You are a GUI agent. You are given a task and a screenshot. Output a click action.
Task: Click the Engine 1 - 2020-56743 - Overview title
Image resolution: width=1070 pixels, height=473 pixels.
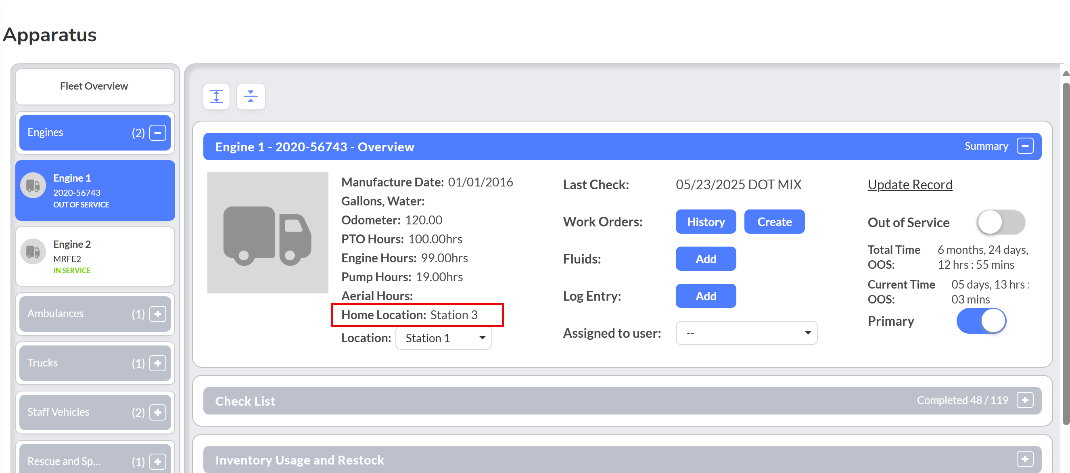[x=314, y=147]
